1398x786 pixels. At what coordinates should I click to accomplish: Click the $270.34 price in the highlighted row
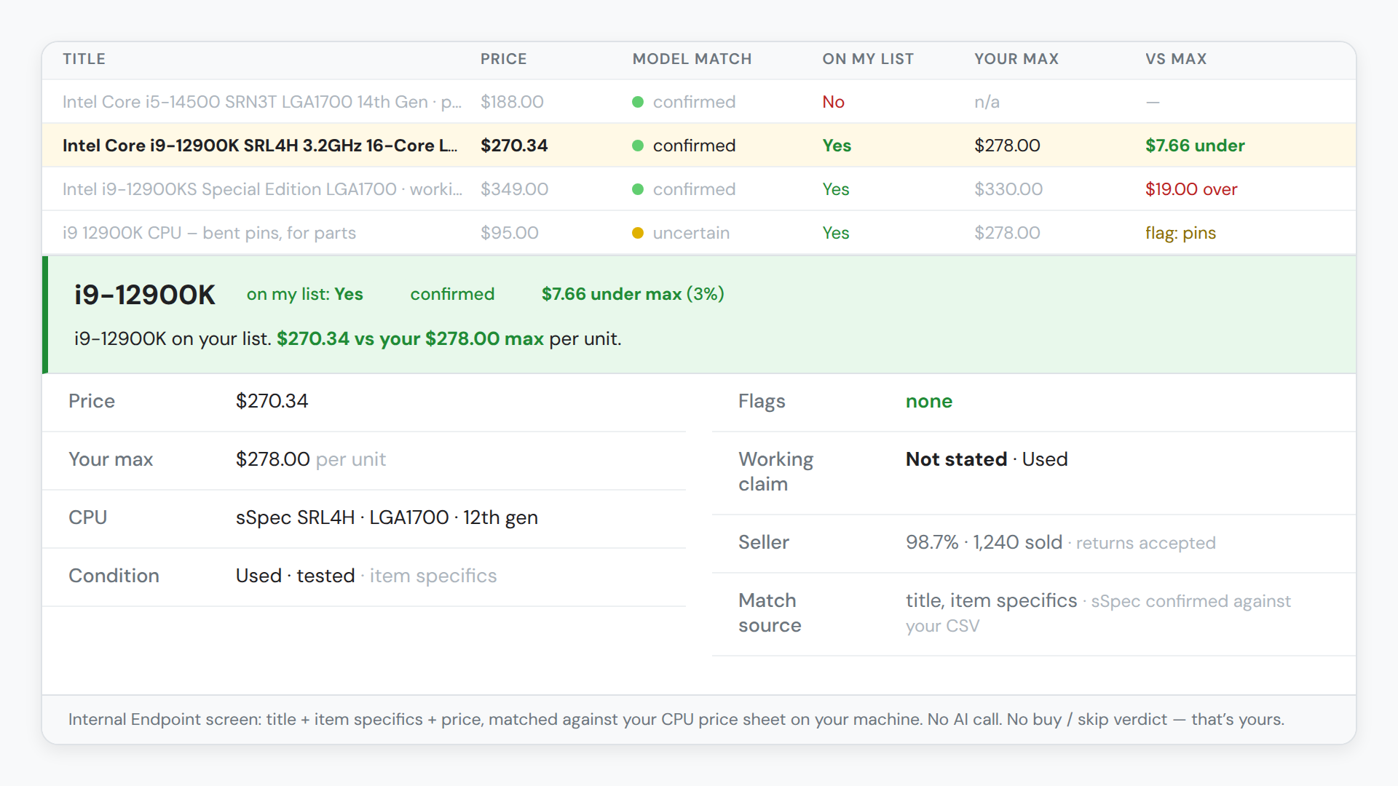[x=514, y=146]
